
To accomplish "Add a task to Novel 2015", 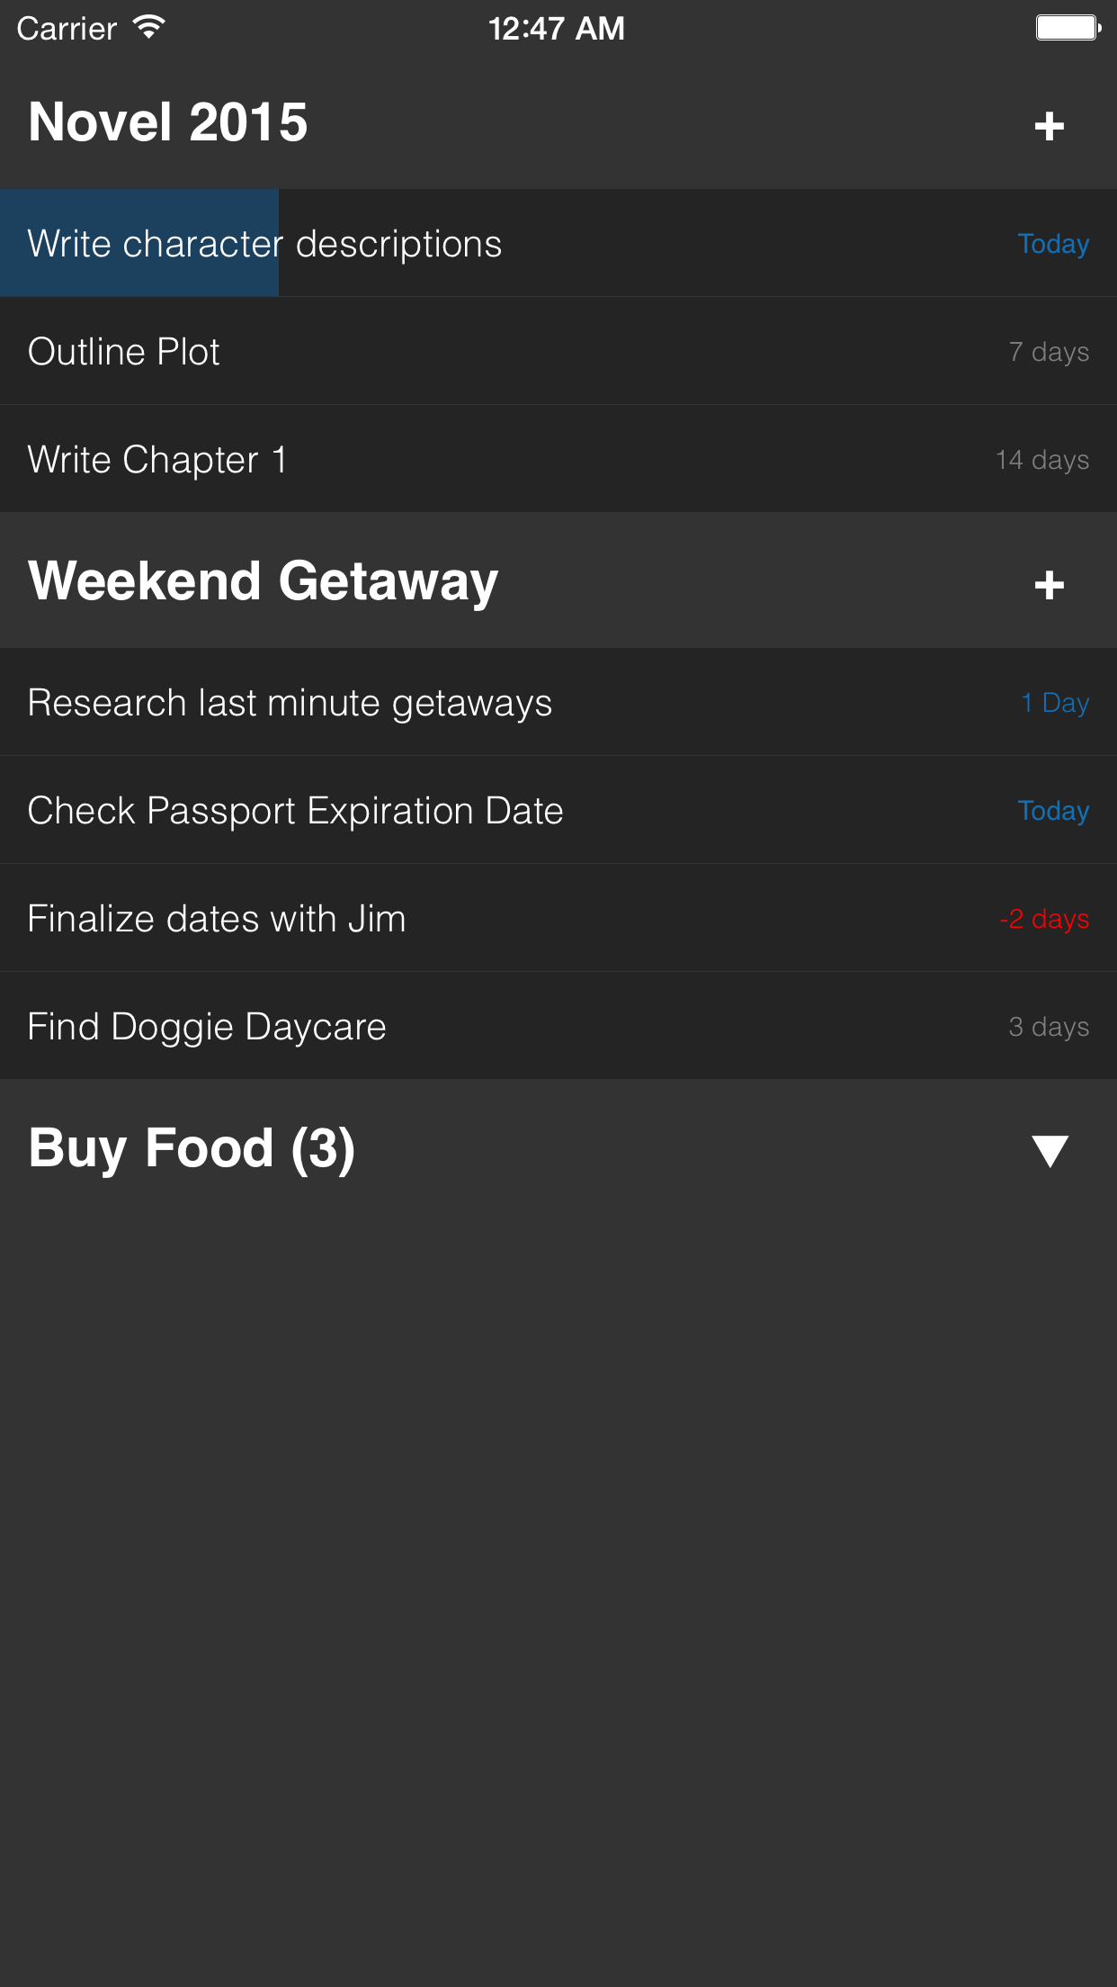I will pyautogui.click(x=1049, y=126).
